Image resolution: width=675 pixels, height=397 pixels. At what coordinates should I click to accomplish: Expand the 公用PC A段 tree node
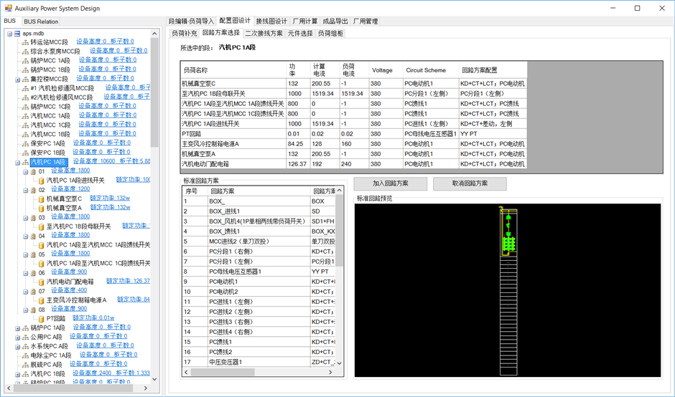click(17, 337)
